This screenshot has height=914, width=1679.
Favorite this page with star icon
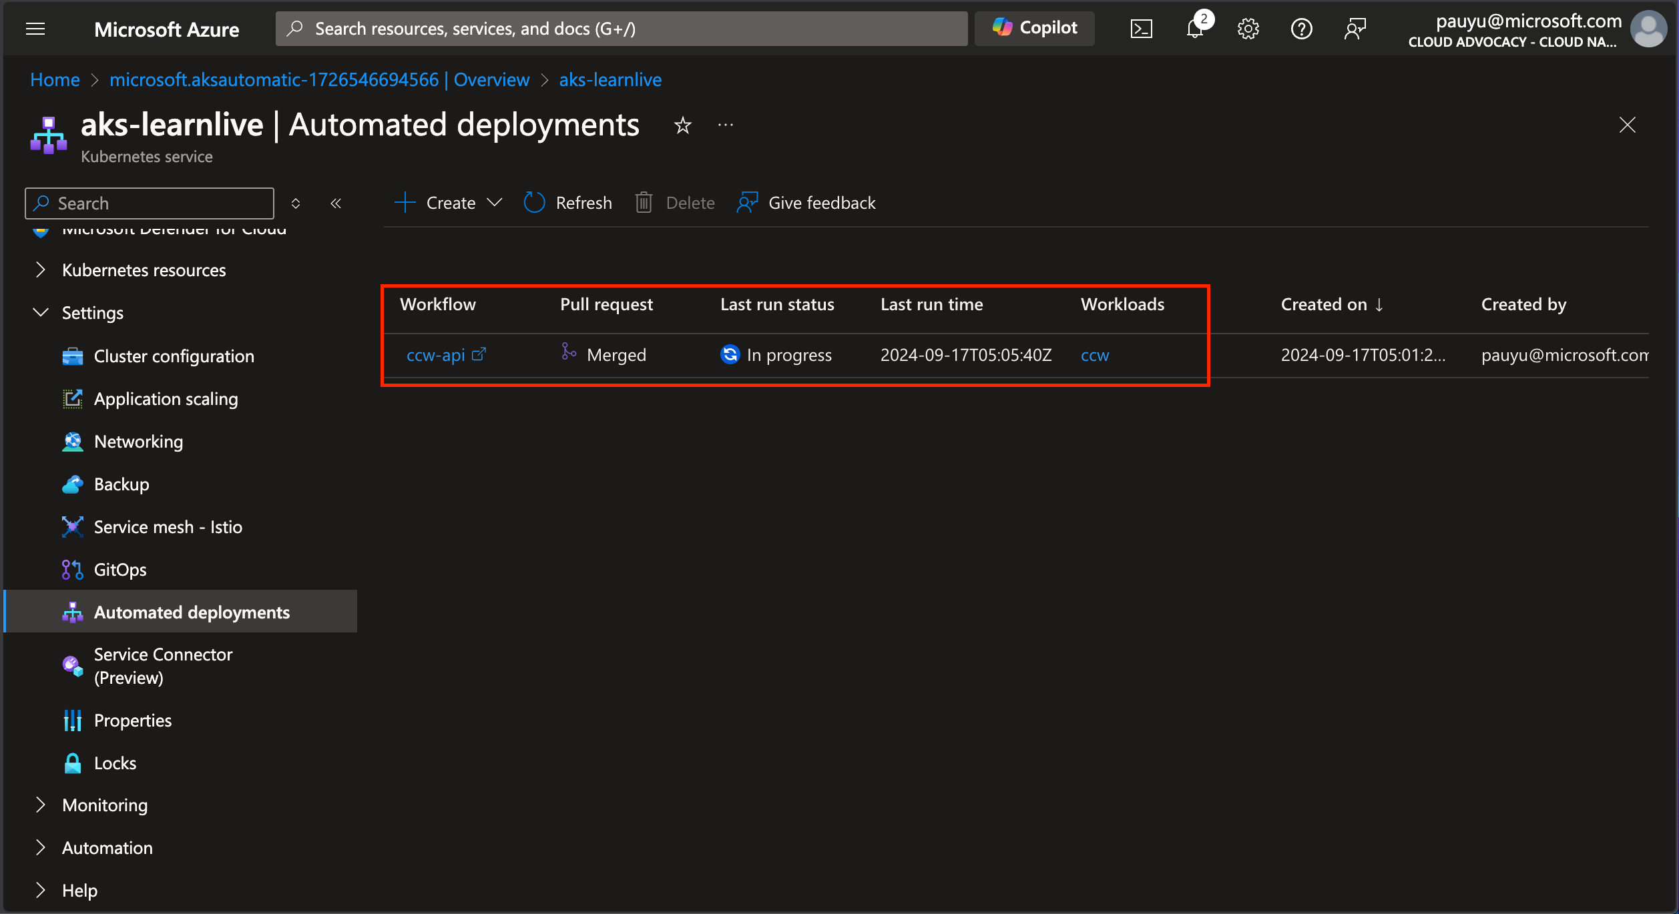[682, 125]
